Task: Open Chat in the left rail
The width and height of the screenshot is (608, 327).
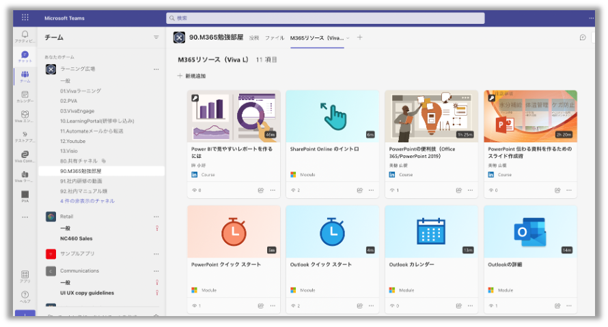Action: pyautogui.click(x=25, y=57)
